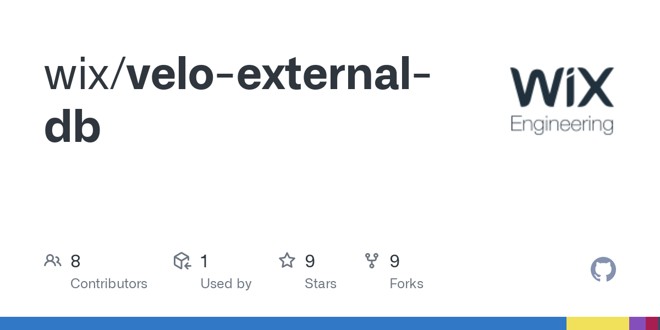Click the Contributors people icon
This screenshot has width=660, height=330.
tap(53, 261)
